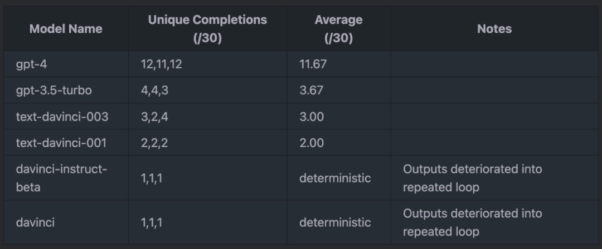
Task: Select the text-davinci-003 cell
Action: coord(62,117)
